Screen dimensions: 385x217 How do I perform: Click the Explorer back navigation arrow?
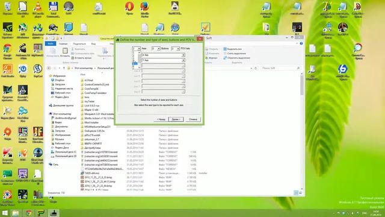click(49, 68)
